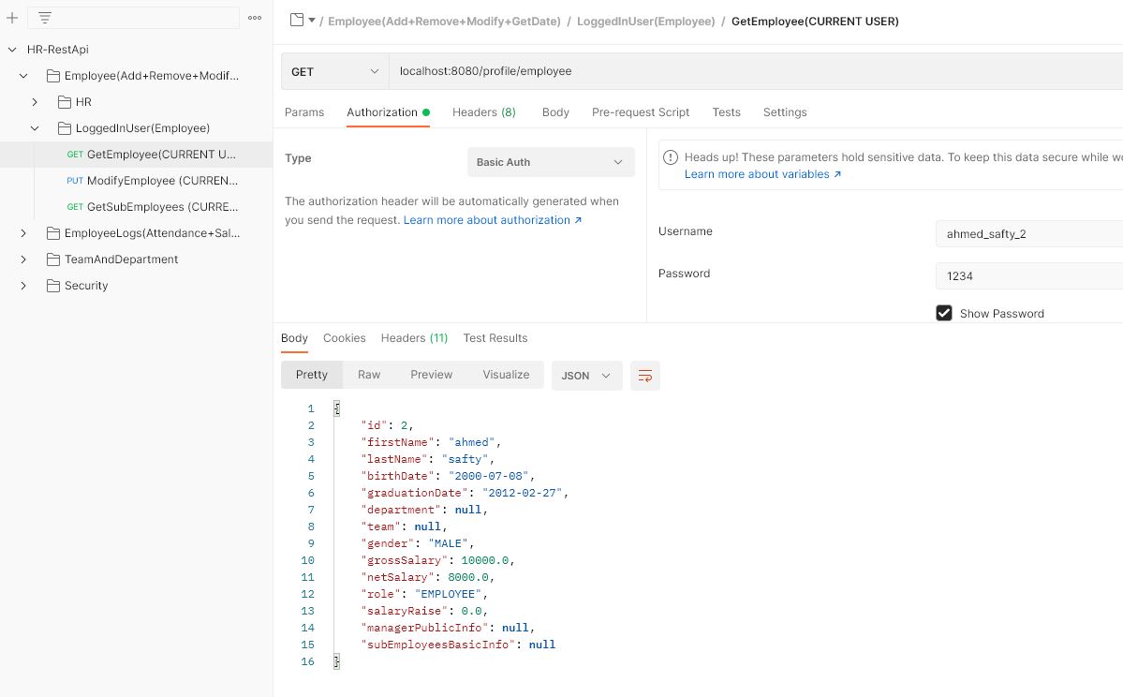The height and width of the screenshot is (697, 1123).
Task: Collapse the Employee(Add+Remove+Modif...) folder
Action: [23, 75]
